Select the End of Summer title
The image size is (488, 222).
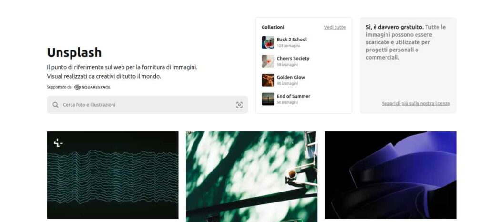[x=294, y=96]
